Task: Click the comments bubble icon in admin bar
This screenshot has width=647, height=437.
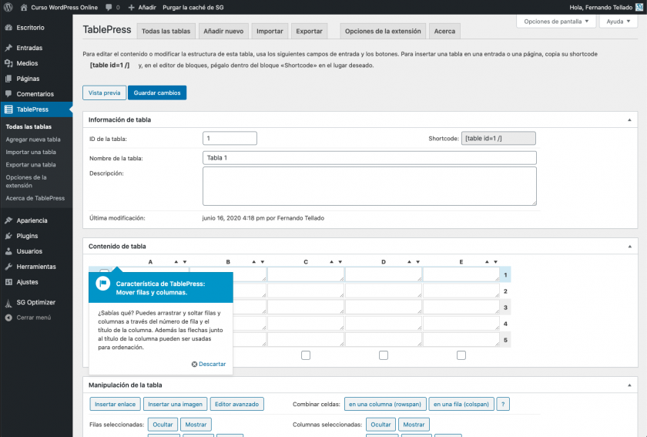Action: point(109,7)
